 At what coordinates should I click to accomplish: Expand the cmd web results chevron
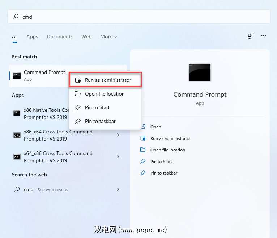(x=118, y=189)
